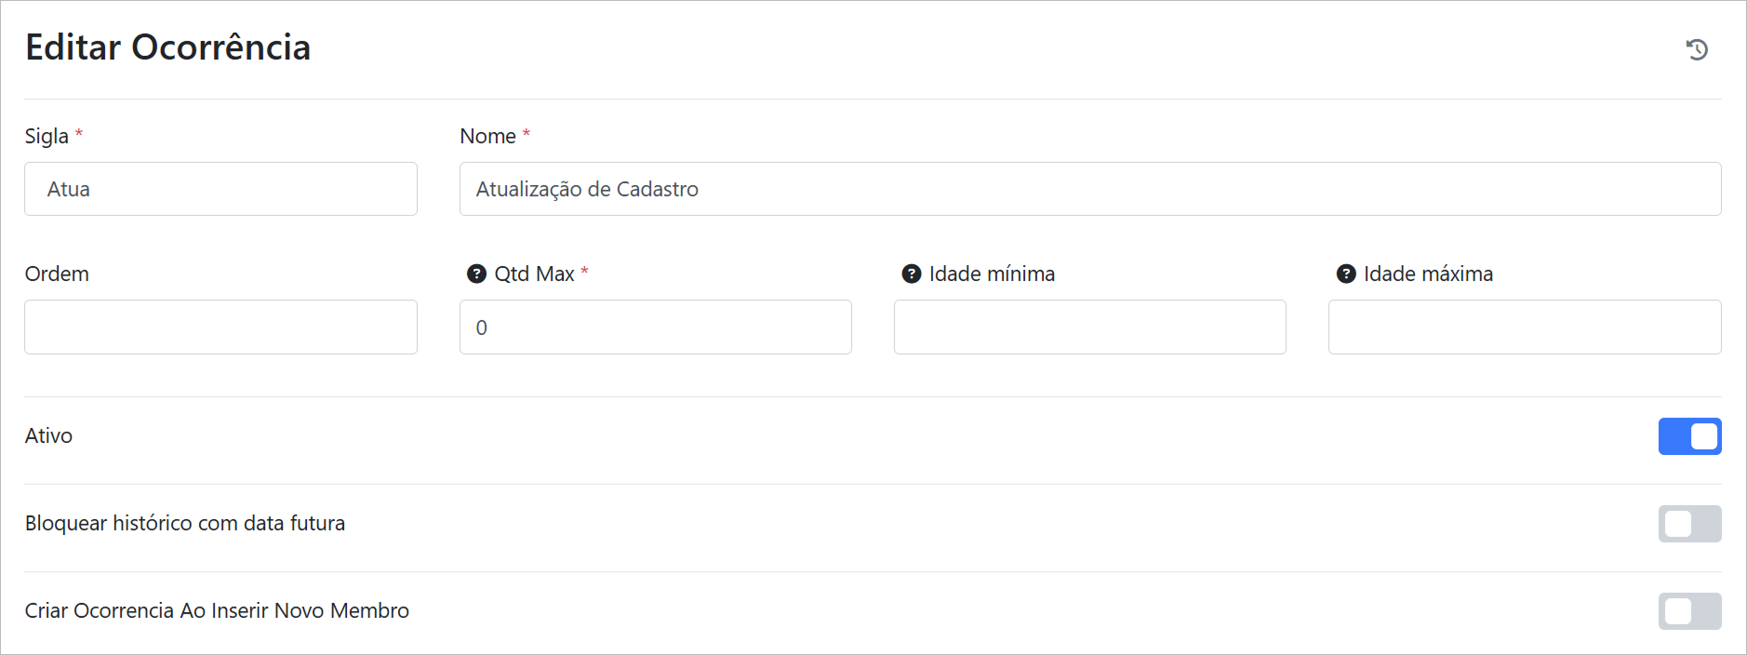Focus the Sigla field containing Atua
This screenshot has width=1747, height=655.
[x=220, y=189]
